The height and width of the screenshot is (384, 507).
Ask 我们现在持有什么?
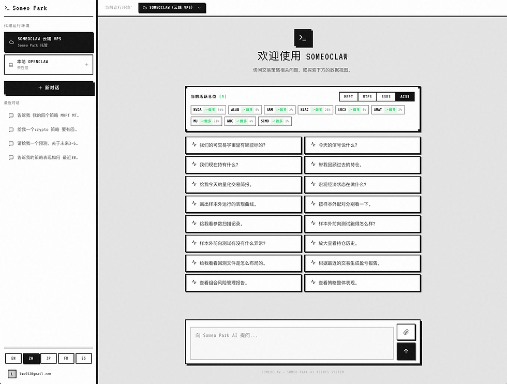point(244,165)
